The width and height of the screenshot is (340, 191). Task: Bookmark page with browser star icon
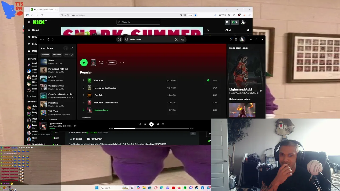point(195,15)
